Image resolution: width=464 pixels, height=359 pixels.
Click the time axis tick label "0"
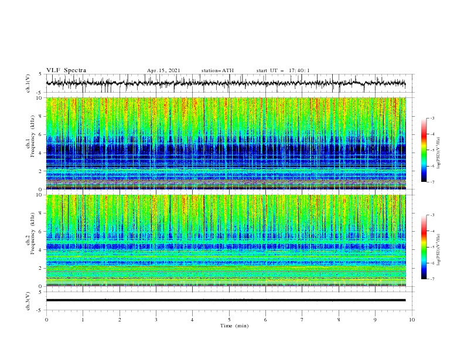coord(46,320)
